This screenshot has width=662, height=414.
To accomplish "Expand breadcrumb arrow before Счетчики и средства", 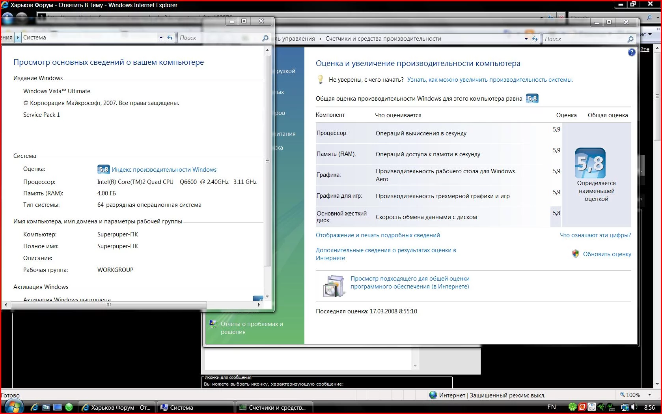I will [320, 39].
